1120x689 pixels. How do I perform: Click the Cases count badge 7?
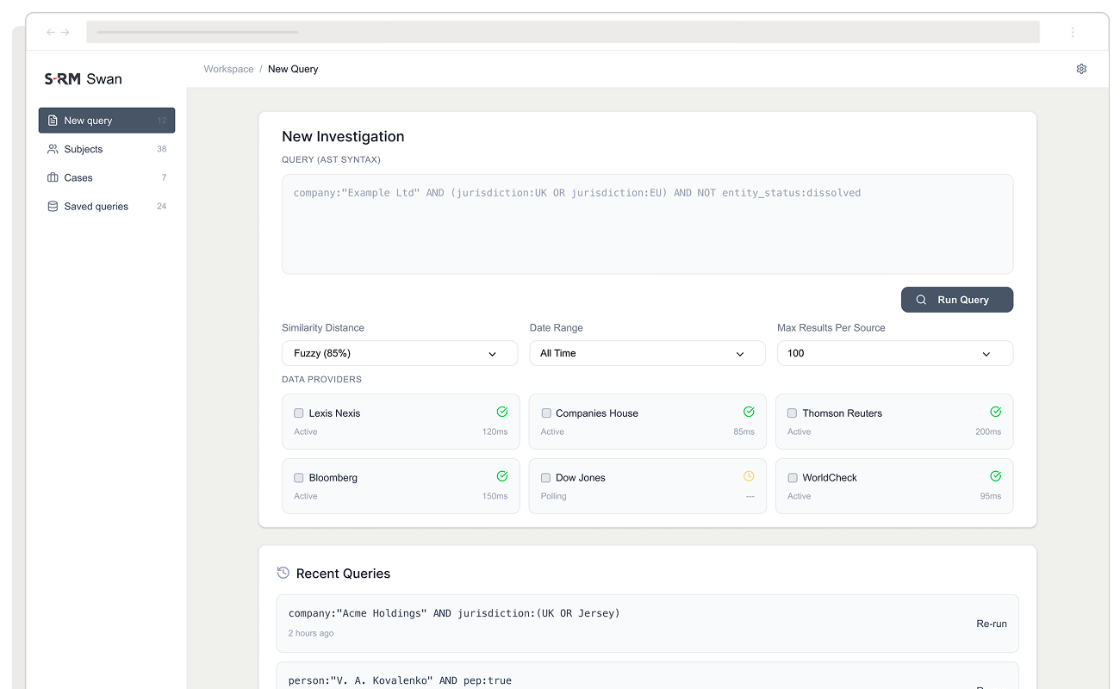pos(164,177)
